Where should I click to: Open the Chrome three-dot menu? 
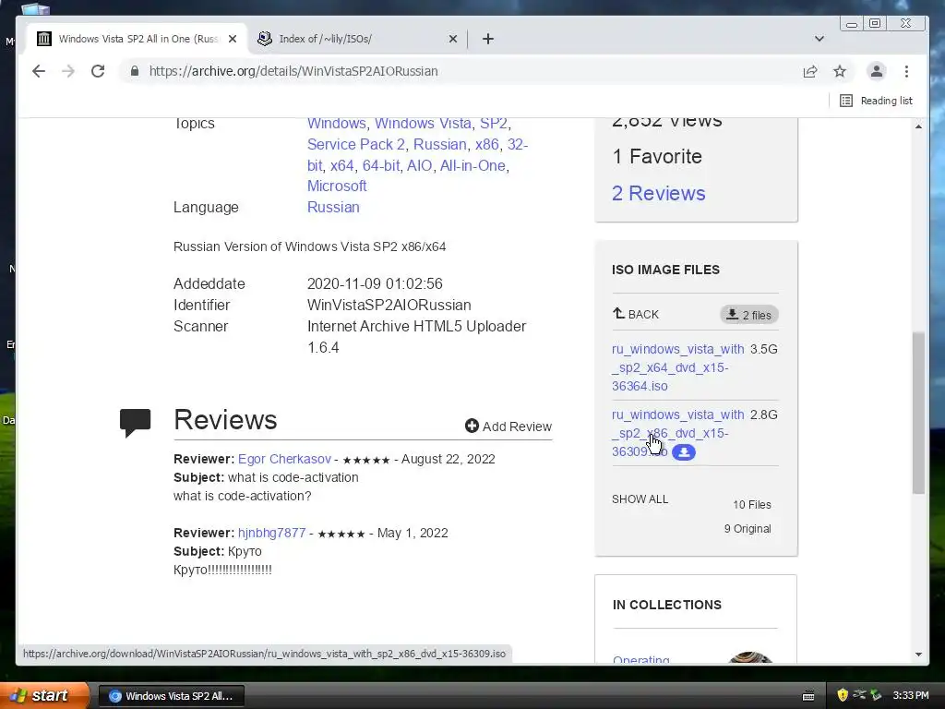tap(906, 71)
